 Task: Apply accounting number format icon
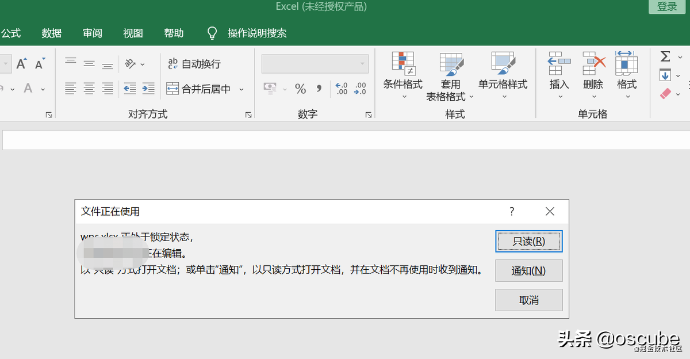[270, 88]
